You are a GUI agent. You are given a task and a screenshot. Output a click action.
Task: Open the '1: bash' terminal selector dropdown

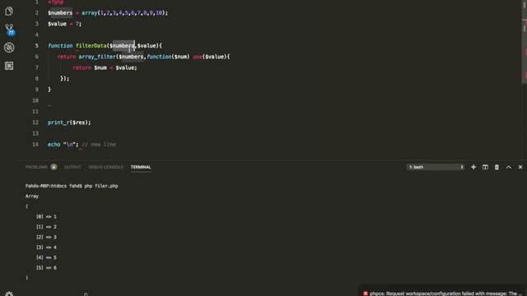point(436,167)
